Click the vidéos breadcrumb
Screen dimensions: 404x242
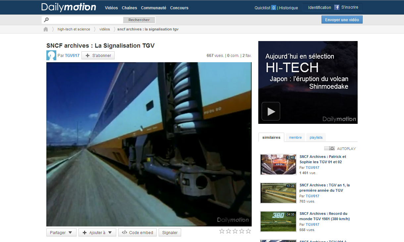pos(105,29)
